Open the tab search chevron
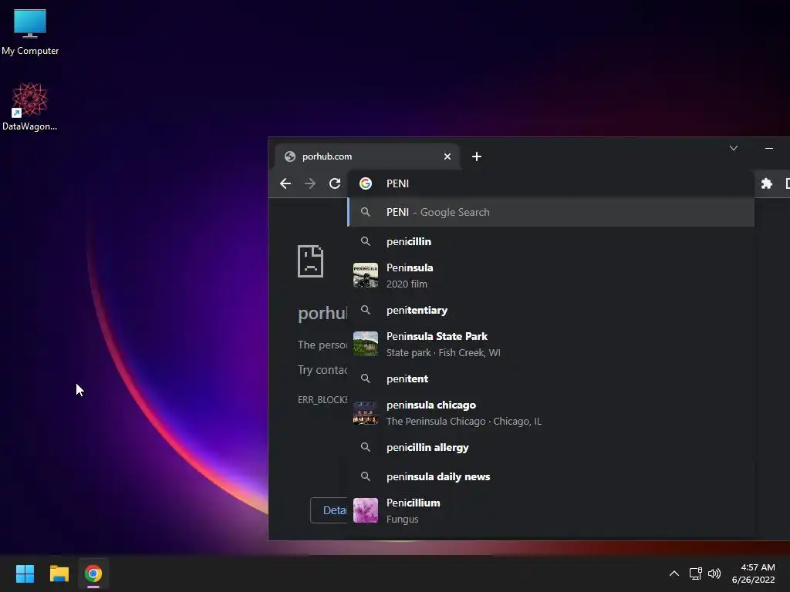 pyautogui.click(x=734, y=148)
